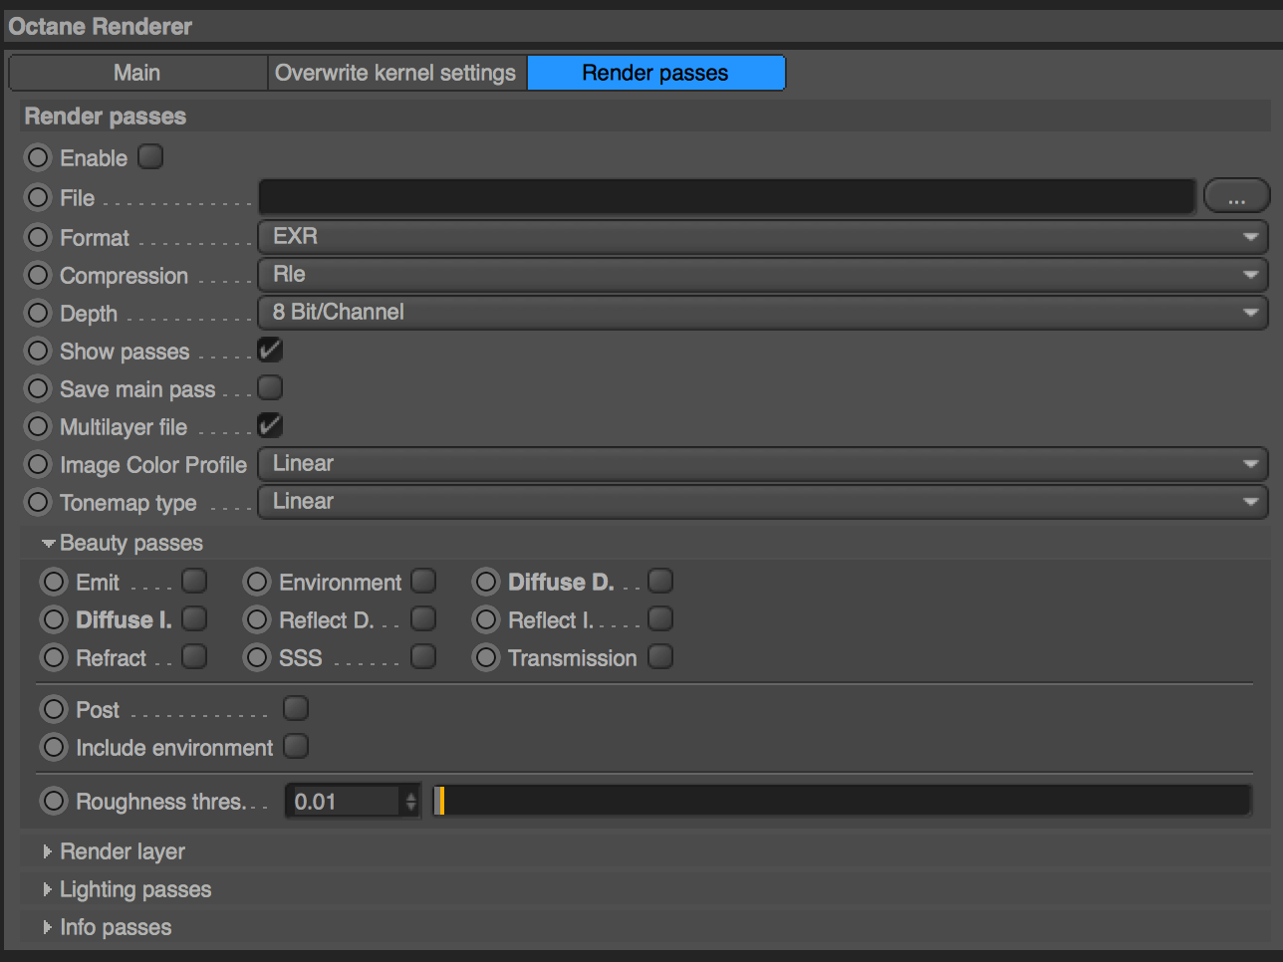1283x962 pixels.
Task: Open the Compression dropdown showing Rle
Action: [763, 275]
